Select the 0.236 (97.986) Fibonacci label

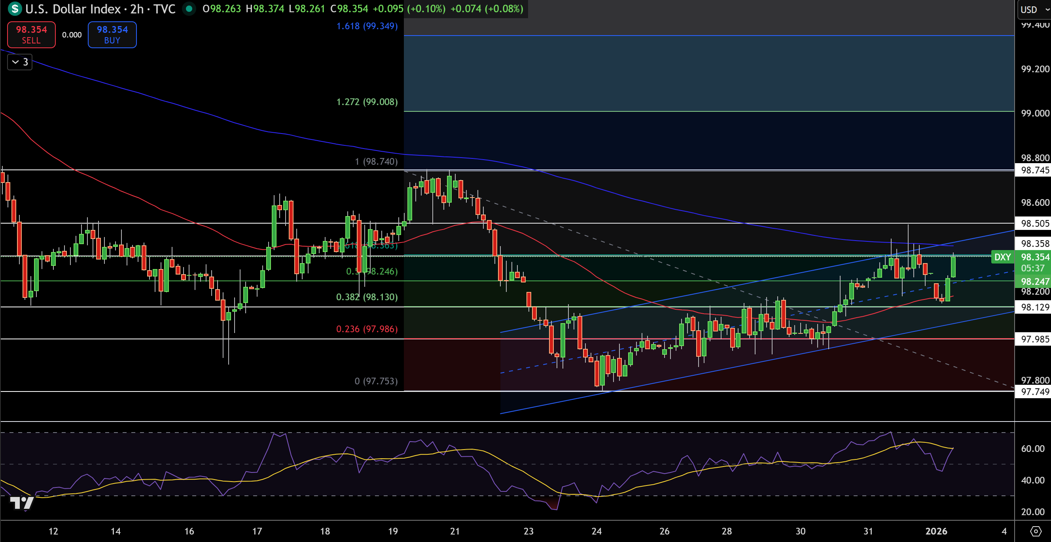coord(367,329)
